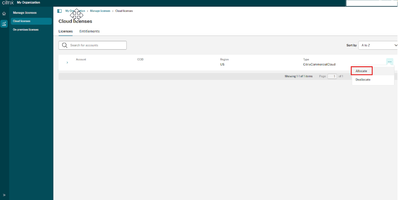Open the Sort by A to Z dropdown
The width and height of the screenshot is (398, 200).
click(x=378, y=45)
